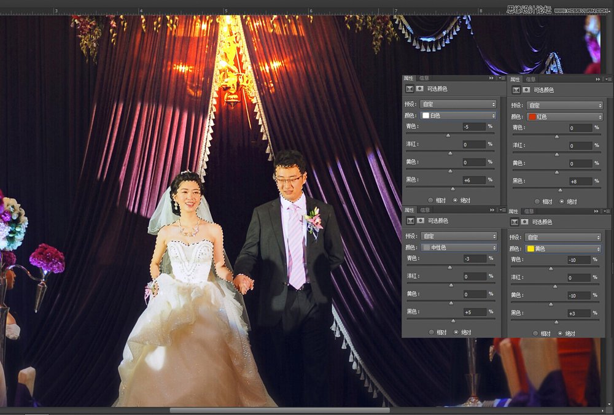Open the 预设 preset dropdown in the Red panel
The height and width of the screenshot is (415, 614).
click(565, 106)
